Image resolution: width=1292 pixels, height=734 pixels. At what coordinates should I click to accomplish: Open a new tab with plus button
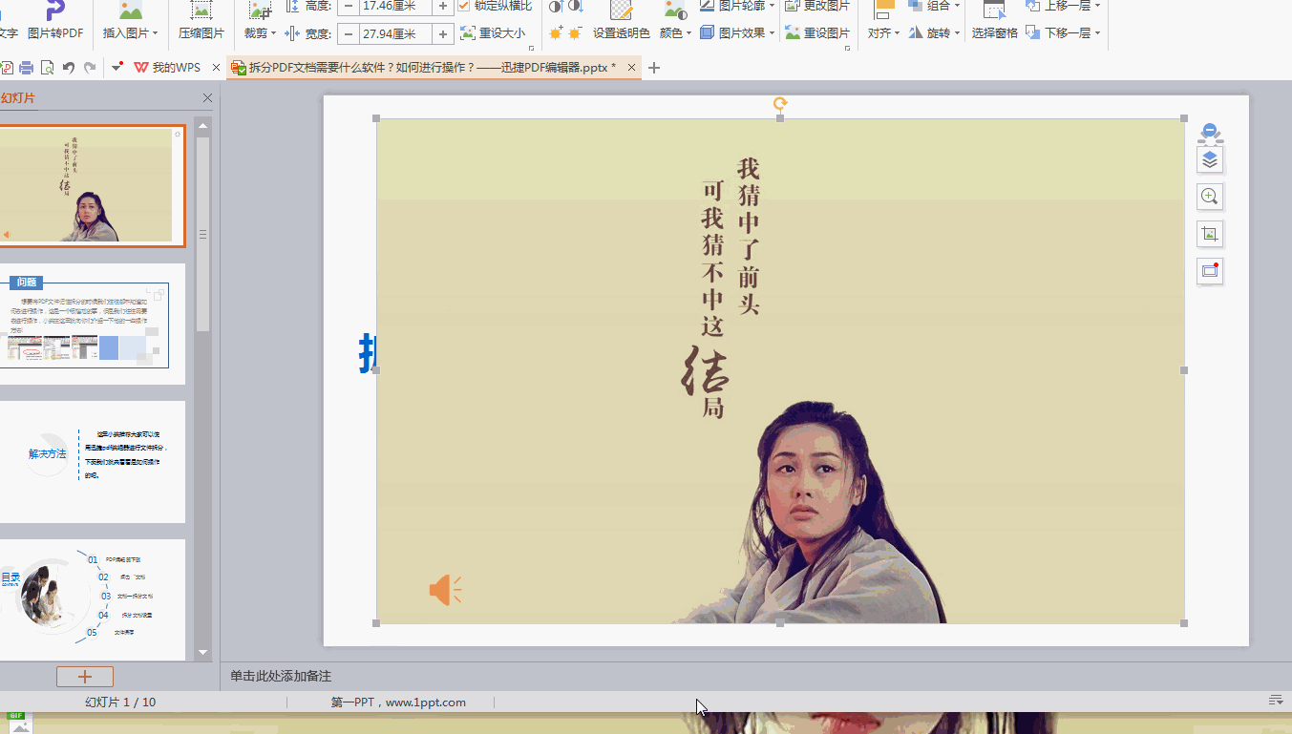coord(653,68)
